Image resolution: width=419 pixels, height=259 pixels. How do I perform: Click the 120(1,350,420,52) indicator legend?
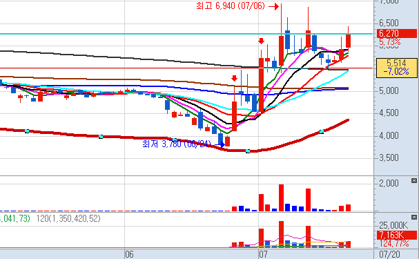[x=68, y=219]
